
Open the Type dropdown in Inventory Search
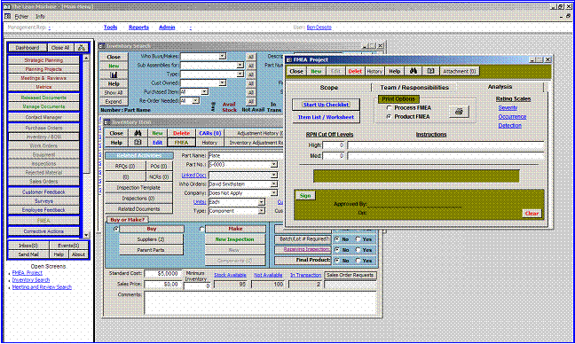click(x=240, y=74)
